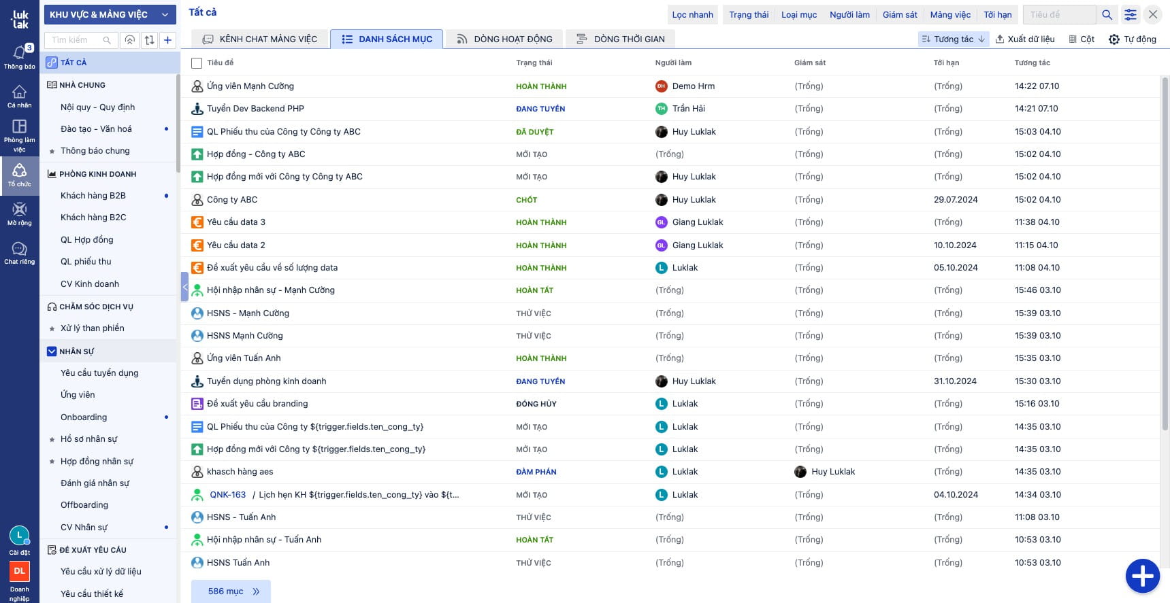Image resolution: width=1170 pixels, height=603 pixels.
Task: Click Xuất dữ liệu export button
Action: point(1024,39)
